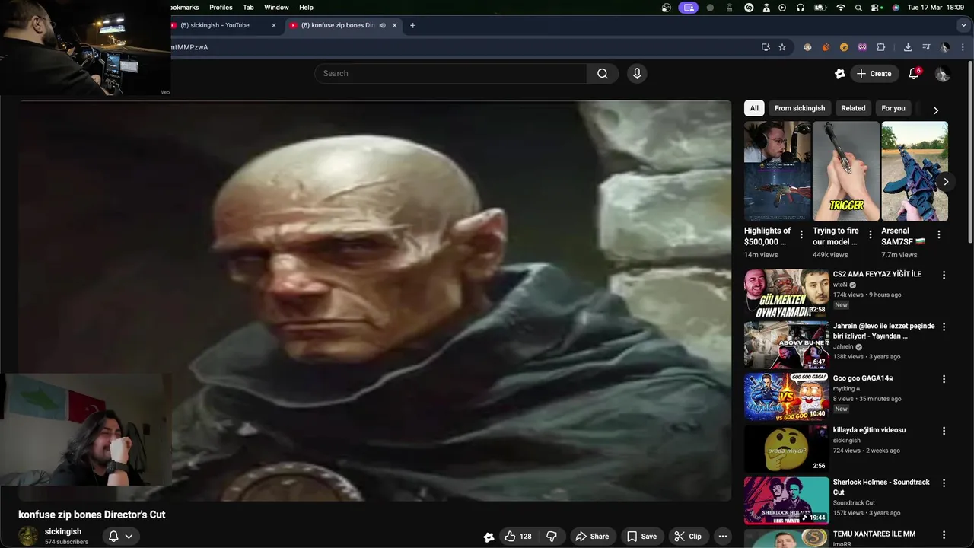Open the Goo goo GAGA14 video thumbnail

786,397
